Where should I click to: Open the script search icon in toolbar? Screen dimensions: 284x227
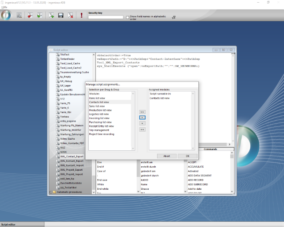pos(19,16)
